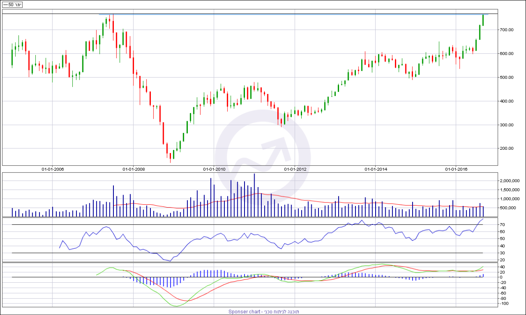Select the 01-01-2016 date axis label

pos(457,169)
